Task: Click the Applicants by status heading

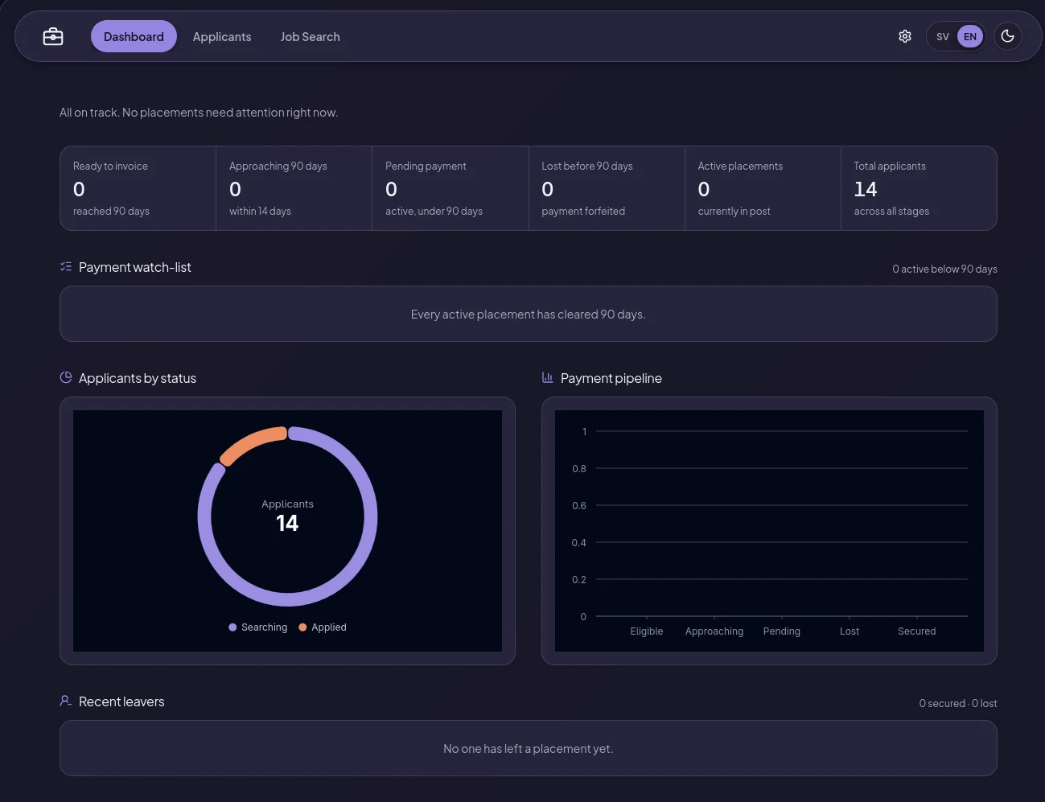Action: tap(138, 378)
